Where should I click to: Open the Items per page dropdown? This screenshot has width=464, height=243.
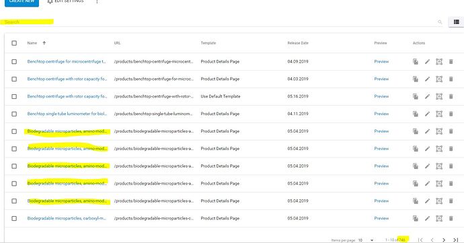click(366, 240)
